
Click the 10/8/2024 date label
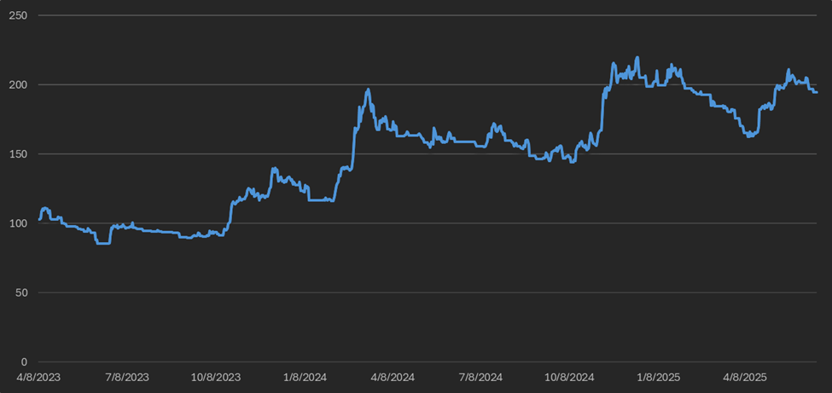click(x=570, y=378)
